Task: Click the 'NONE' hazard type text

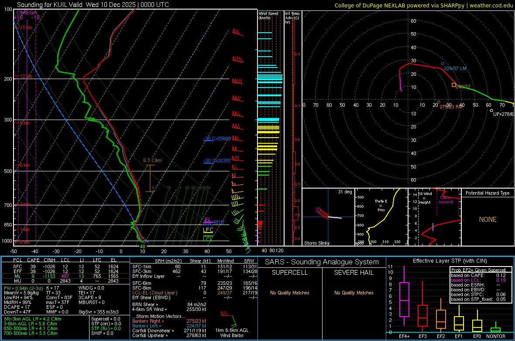Action: point(488,219)
